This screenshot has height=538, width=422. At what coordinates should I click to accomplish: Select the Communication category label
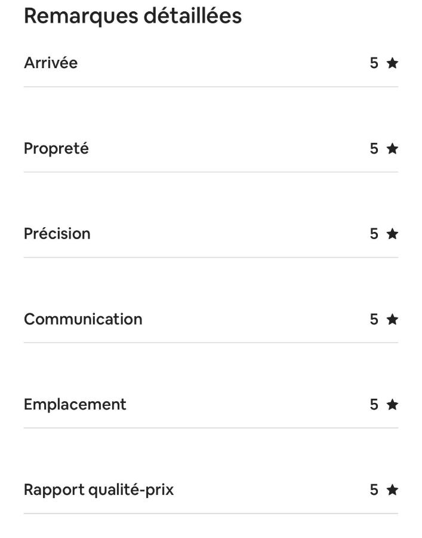pyautogui.click(x=83, y=319)
